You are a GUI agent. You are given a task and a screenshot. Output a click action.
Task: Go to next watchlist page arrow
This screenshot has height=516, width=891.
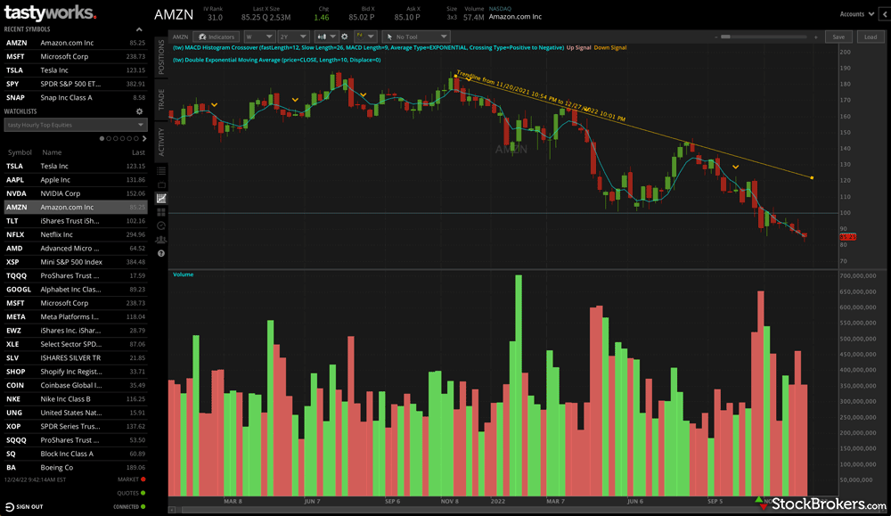pyautogui.click(x=144, y=139)
